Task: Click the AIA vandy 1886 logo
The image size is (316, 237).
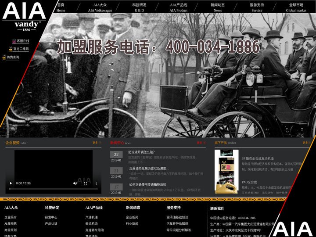Action: pyautogui.click(x=24, y=17)
